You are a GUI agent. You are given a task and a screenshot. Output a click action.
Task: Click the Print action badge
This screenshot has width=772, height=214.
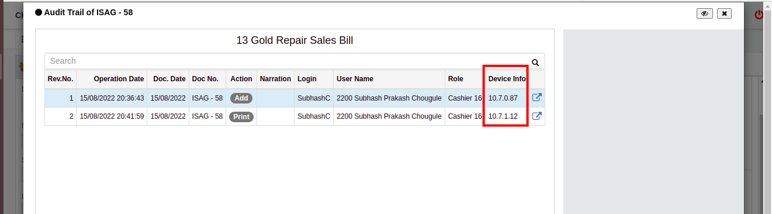(x=241, y=116)
